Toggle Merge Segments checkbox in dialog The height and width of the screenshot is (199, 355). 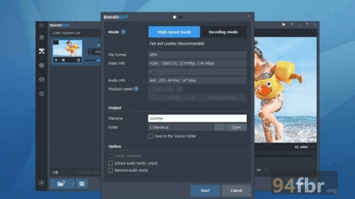coord(111,156)
